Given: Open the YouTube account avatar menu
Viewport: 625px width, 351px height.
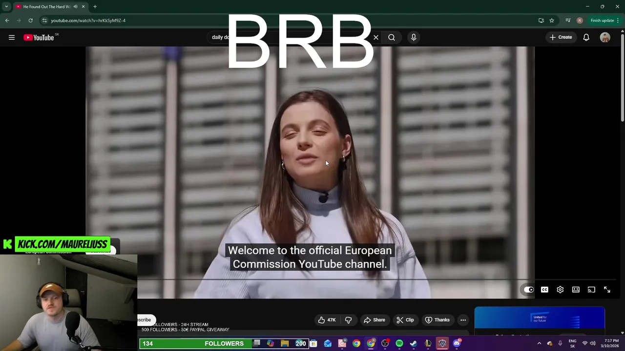Looking at the screenshot, I should [605, 38].
